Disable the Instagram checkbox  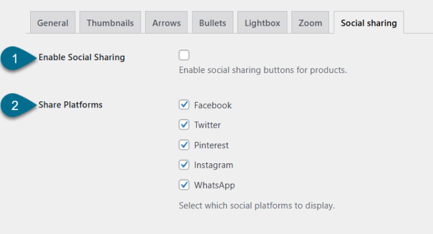coord(184,165)
